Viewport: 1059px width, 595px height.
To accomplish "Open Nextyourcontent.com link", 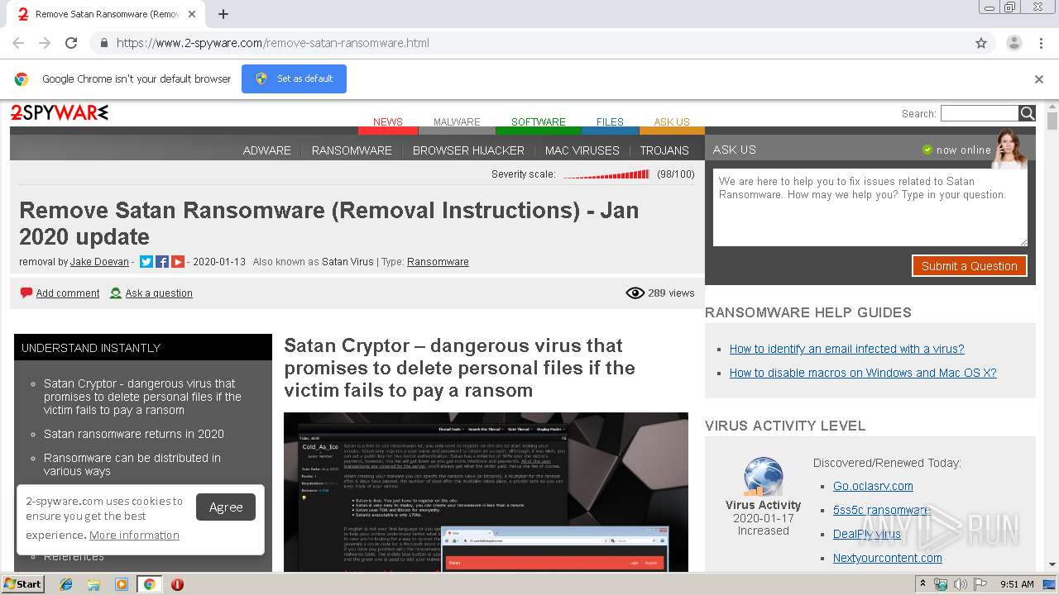I will point(888,558).
